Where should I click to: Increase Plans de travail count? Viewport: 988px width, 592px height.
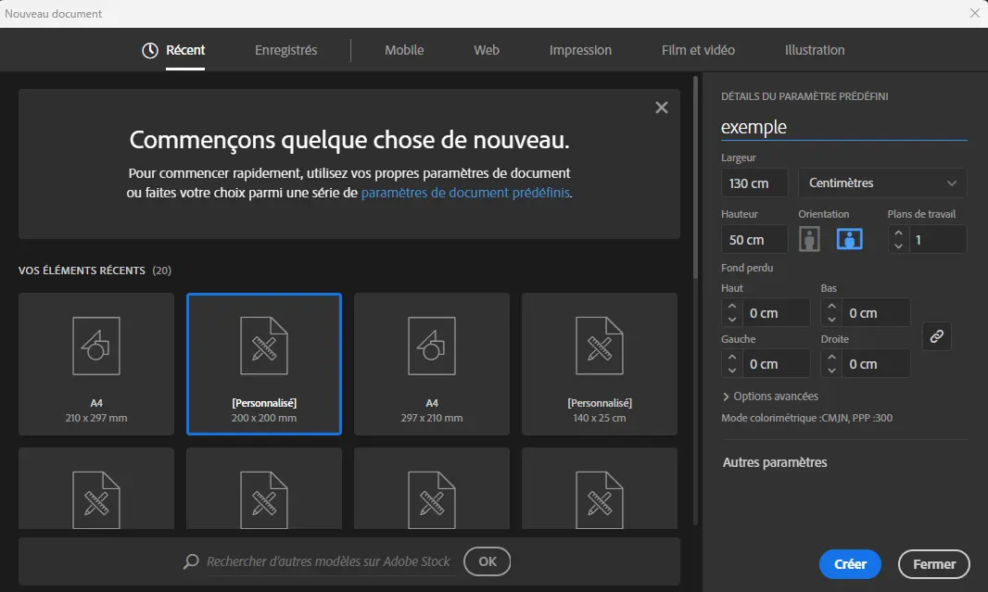[x=898, y=233]
